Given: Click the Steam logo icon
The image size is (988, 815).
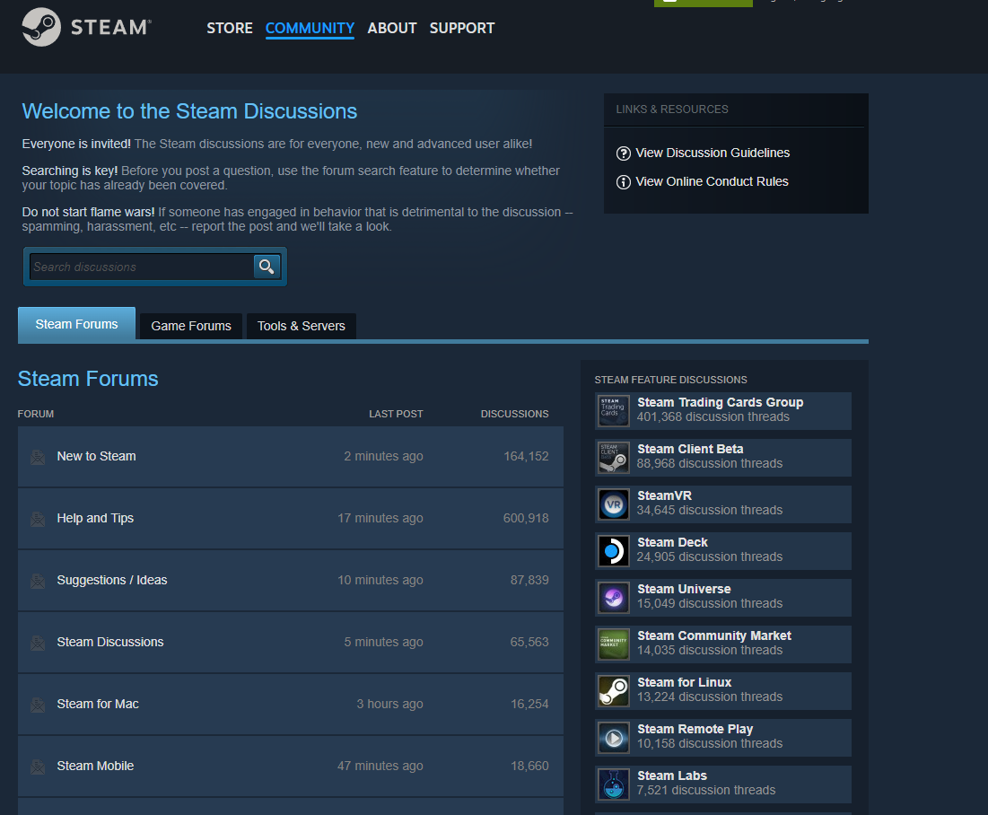Looking at the screenshot, I should [x=41, y=27].
